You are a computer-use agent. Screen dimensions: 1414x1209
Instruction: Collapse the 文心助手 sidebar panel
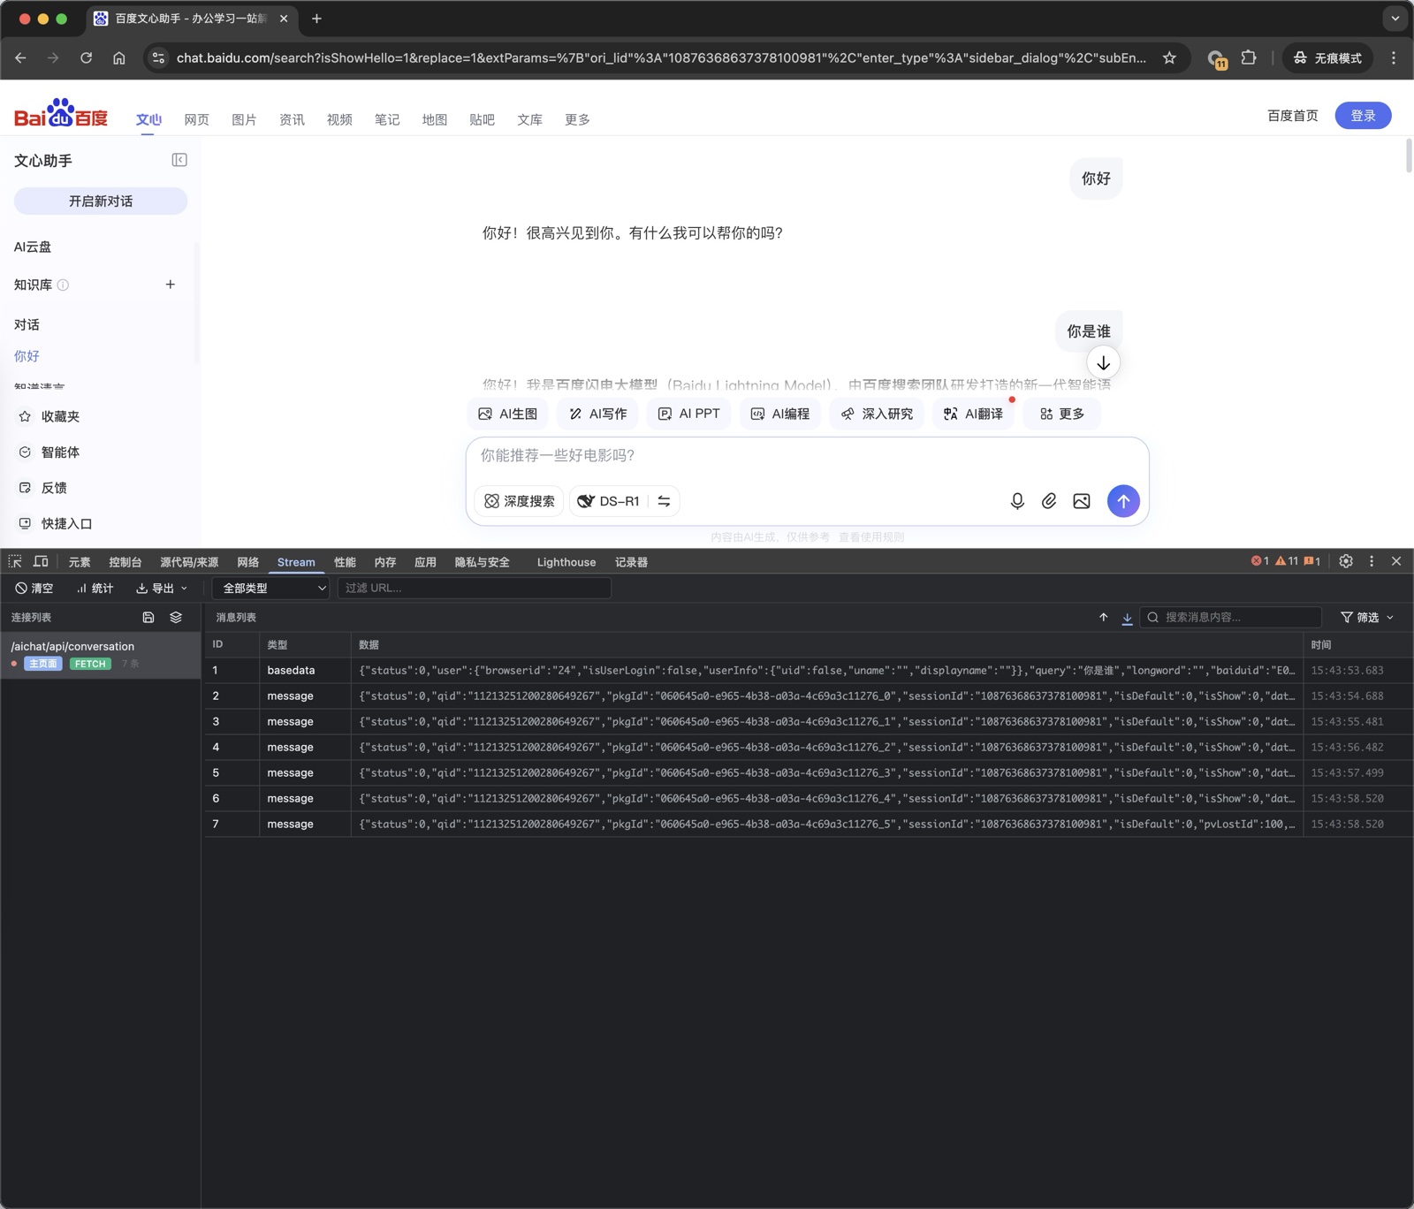179,160
